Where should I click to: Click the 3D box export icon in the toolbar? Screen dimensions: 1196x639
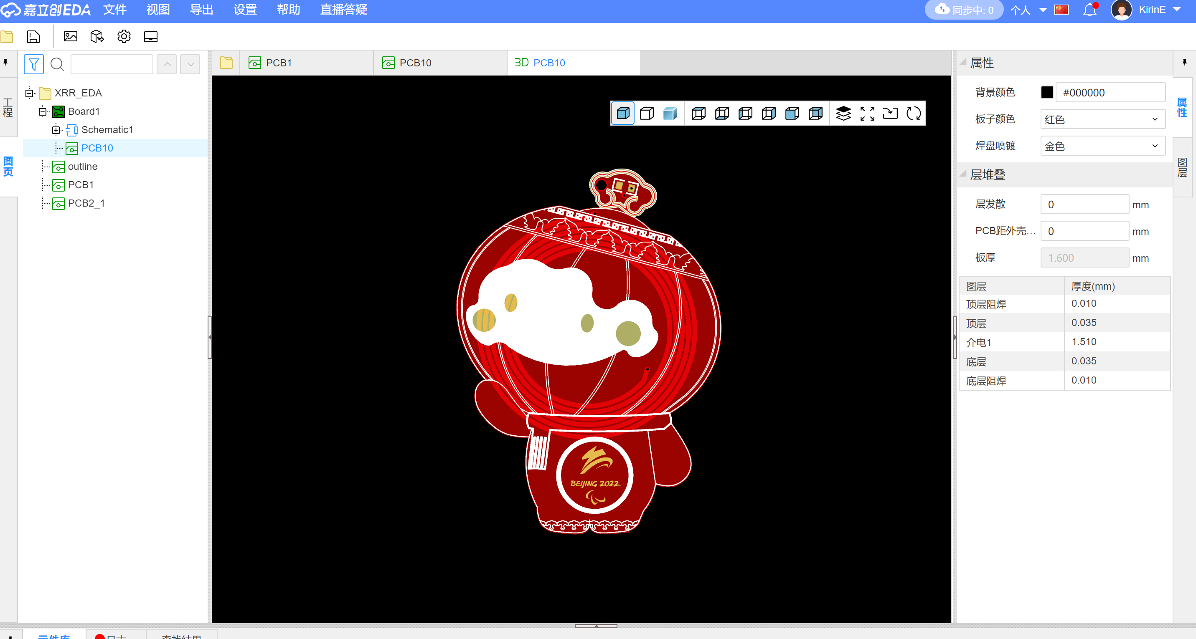pyautogui.click(x=97, y=36)
